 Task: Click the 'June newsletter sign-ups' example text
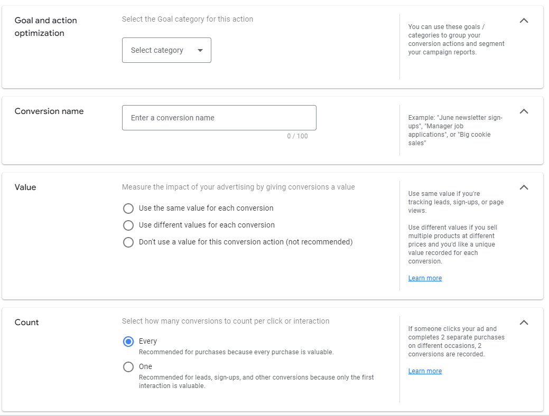click(x=455, y=130)
